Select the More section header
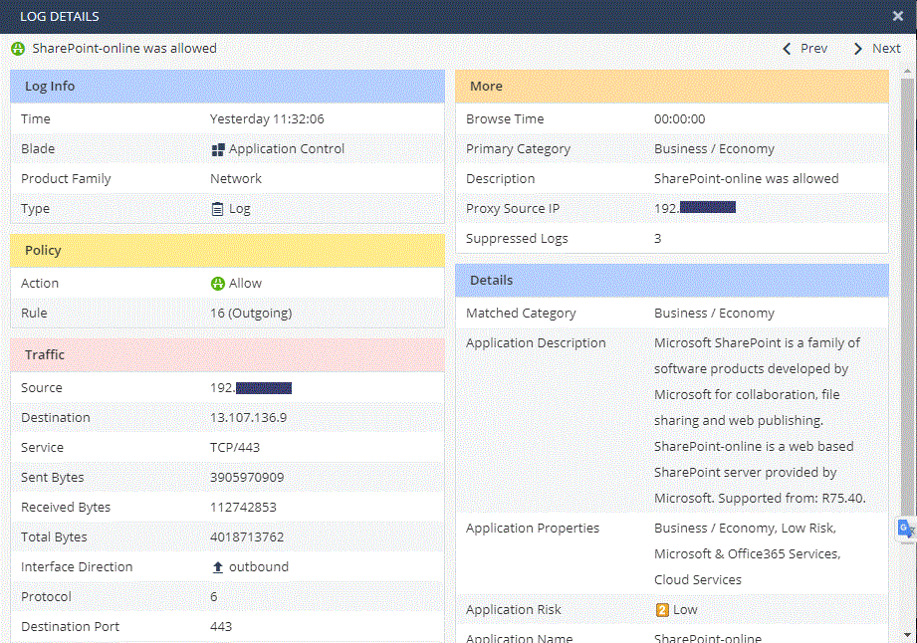Screen dimensions: 917x643 (x=671, y=87)
